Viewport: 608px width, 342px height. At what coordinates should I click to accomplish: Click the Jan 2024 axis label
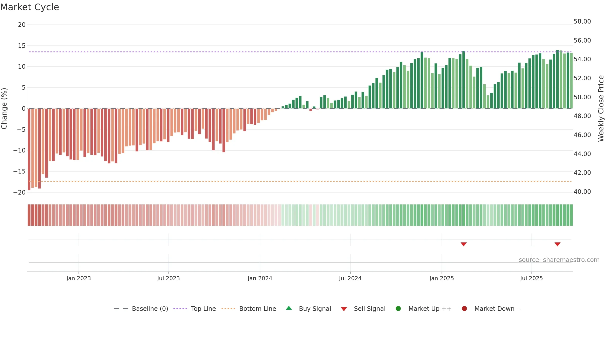click(x=260, y=278)
